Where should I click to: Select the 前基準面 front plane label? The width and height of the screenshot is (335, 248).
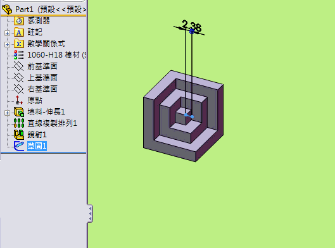coord(42,66)
